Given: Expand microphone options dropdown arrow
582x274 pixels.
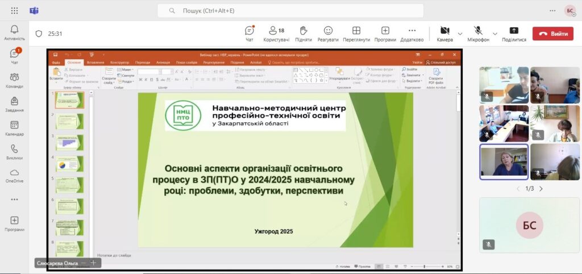Looking at the screenshot, I should 495,34.
